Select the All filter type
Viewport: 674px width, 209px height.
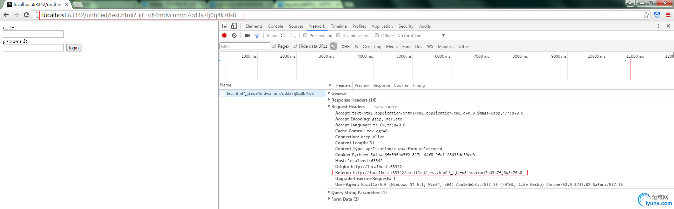pos(333,46)
